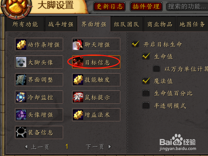This screenshot has width=208, height=156.
Task: Open the 鼠标提示 icon module
Action: [78, 97]
